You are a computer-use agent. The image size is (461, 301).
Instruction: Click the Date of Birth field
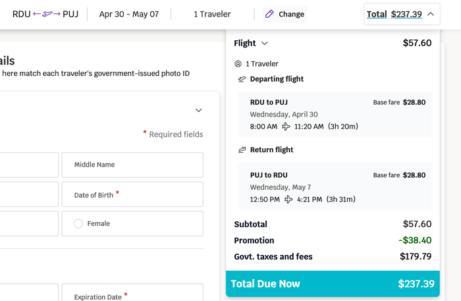(132, 194)
